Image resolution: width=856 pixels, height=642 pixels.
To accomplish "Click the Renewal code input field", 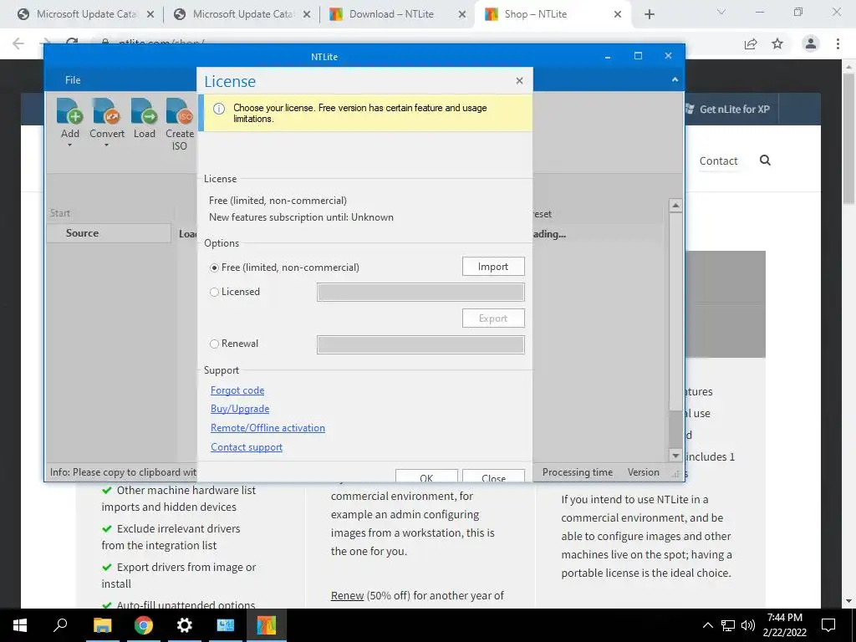I will tap(420, 344).
